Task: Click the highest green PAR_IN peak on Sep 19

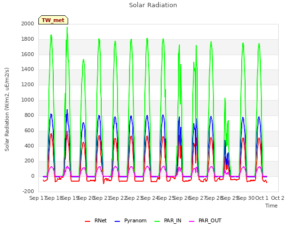Action: pyautogui.click(x=67, y=27)
